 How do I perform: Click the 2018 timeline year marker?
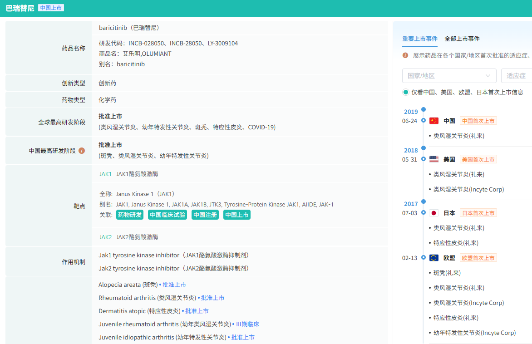coord(411,150)
